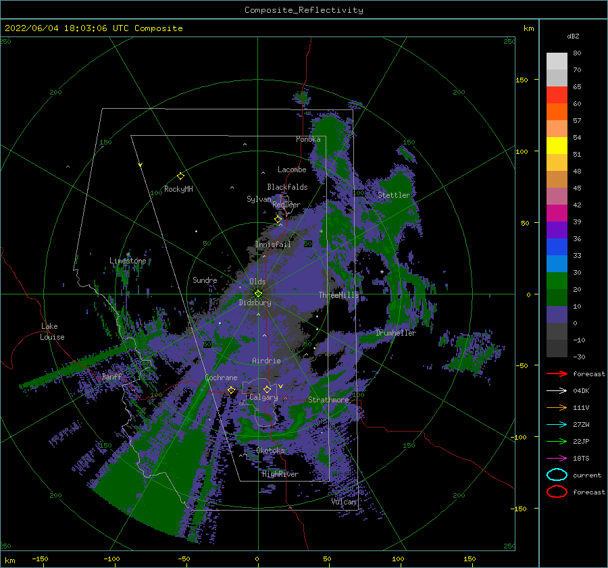Click the cyan current ellipse icon
The width and height of the screenshot is (608, 568).
557,475
